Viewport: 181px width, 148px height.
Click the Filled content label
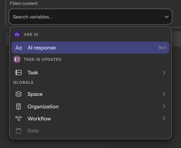click(24, 3)
